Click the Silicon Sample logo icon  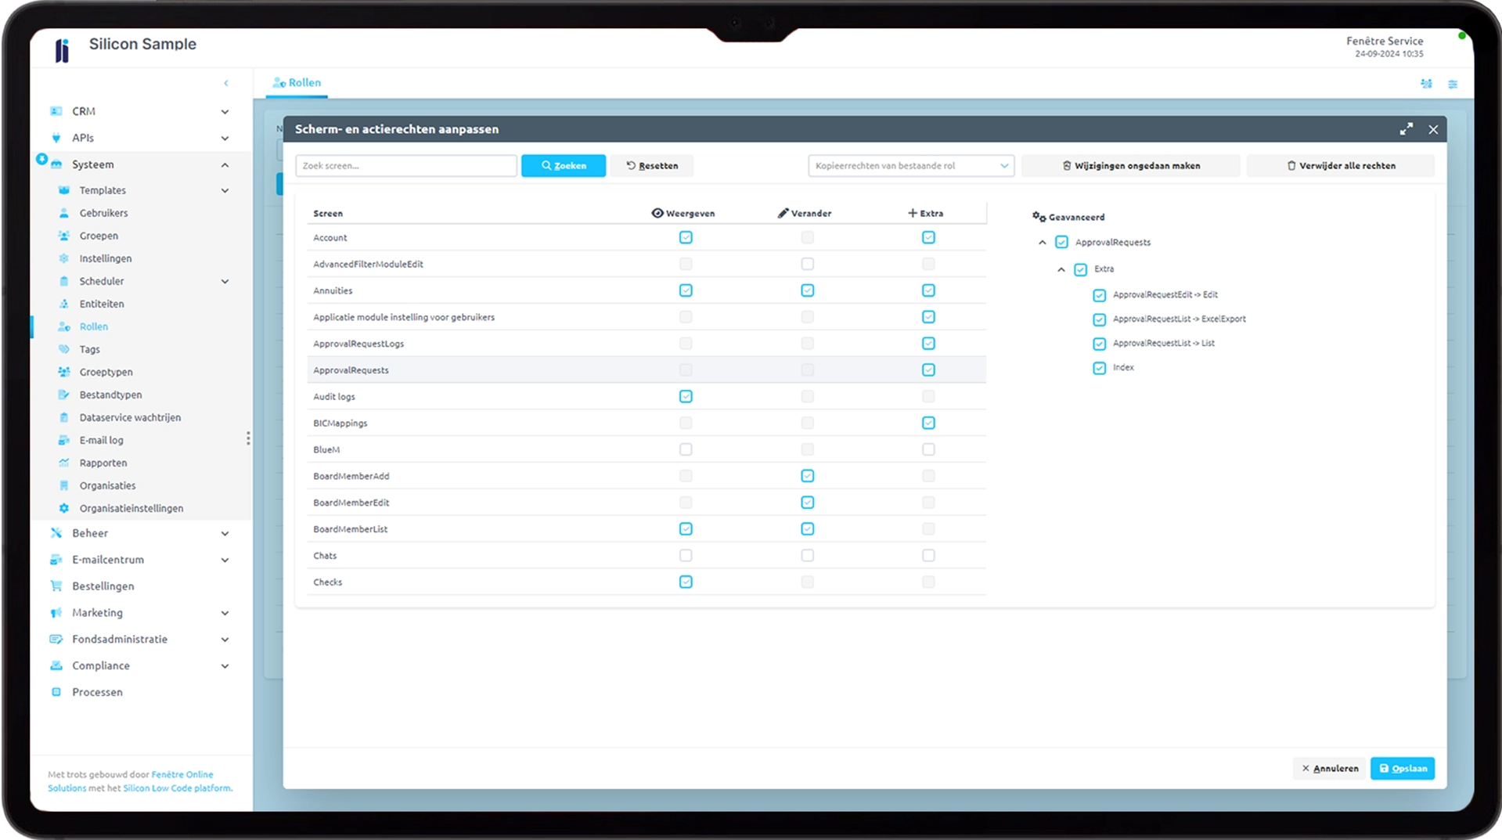63,50
